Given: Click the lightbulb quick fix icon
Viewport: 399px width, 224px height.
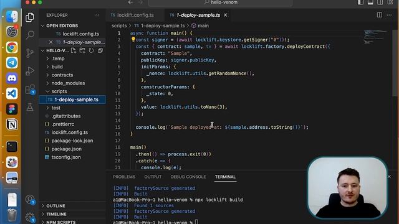Looking at the screenshot, I should [x=133, y=39].
